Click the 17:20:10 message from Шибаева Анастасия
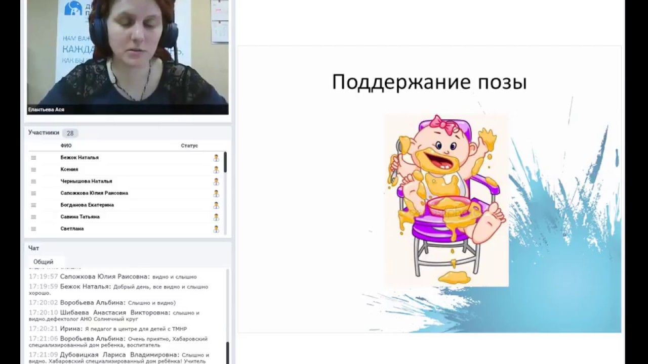648x364 pixels. coord(114,316)
